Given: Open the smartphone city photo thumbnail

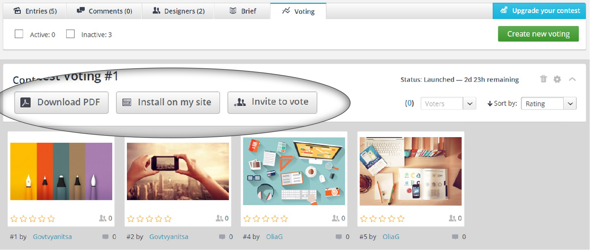Looking at the screenshot, I should coord(178,171).
